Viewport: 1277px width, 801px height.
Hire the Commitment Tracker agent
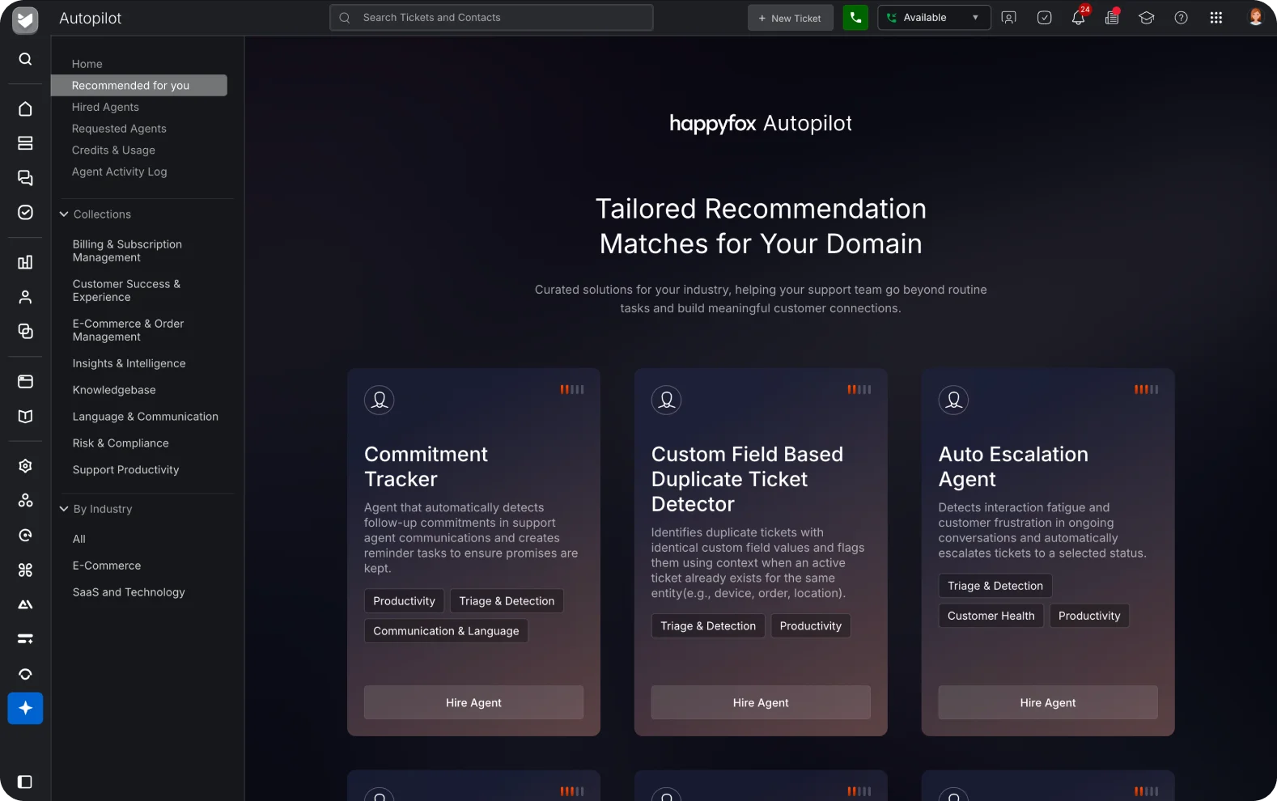click(x=473, y=702)
